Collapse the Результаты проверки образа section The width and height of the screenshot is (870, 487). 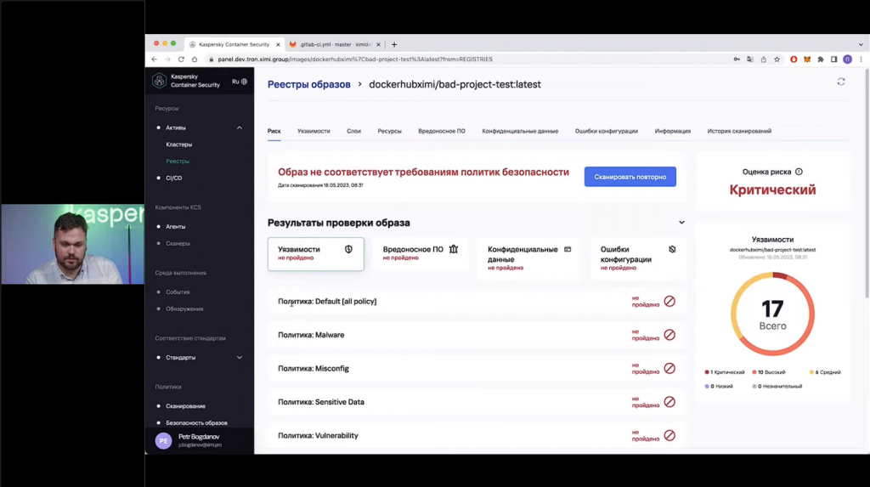pyautogui.click(x=681, y=222)
